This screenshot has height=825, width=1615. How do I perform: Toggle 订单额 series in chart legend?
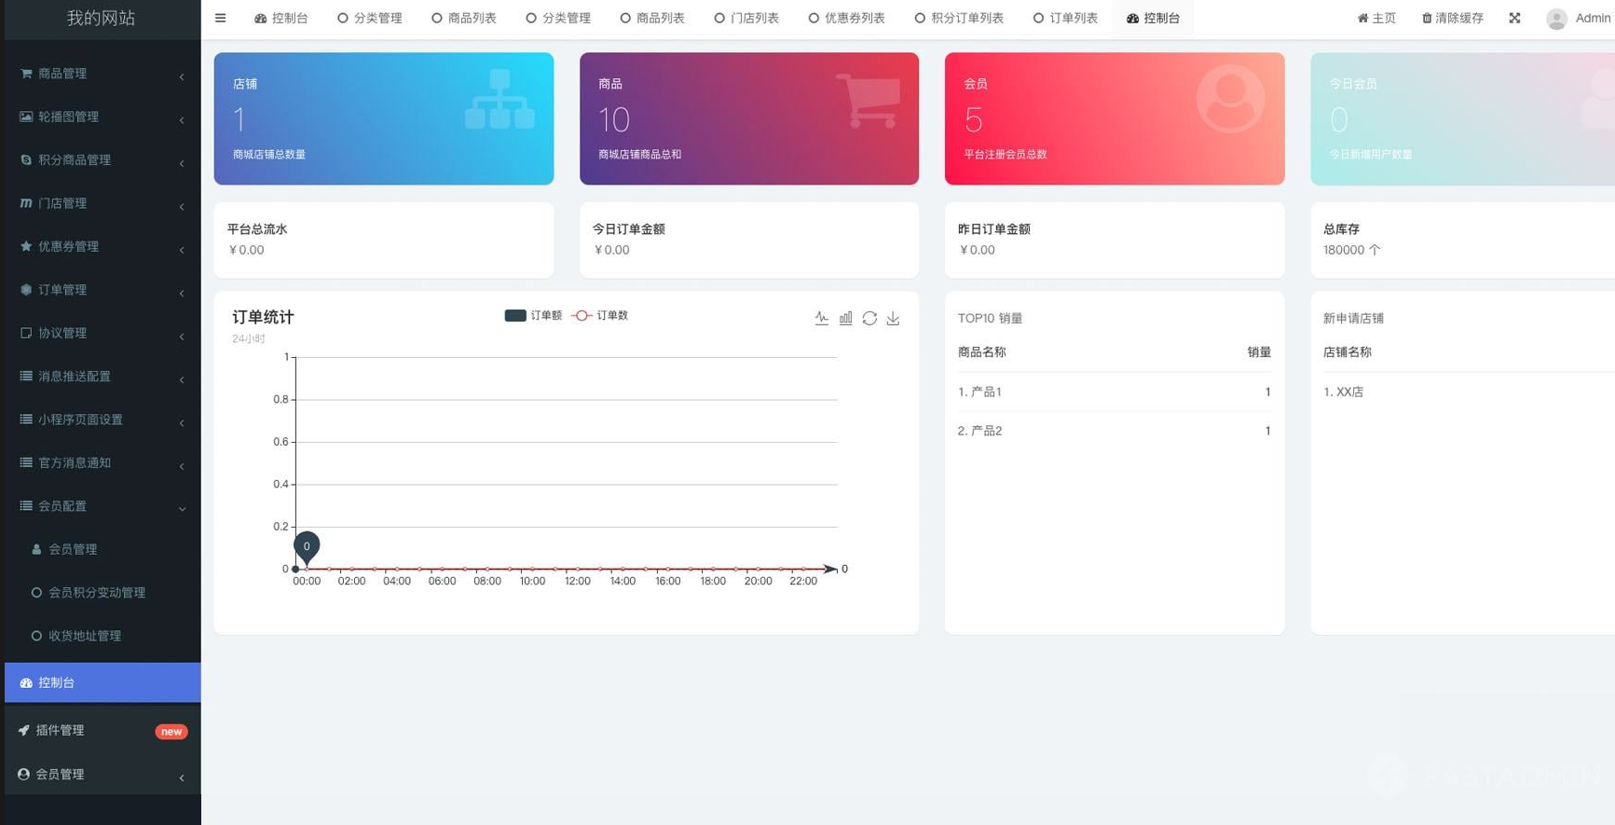click(x=532, y=316)
